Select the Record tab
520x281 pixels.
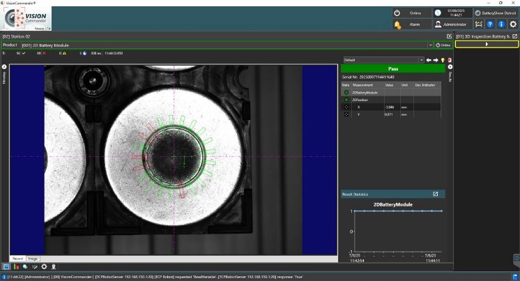pyautogui.click(x=18, y=258)
